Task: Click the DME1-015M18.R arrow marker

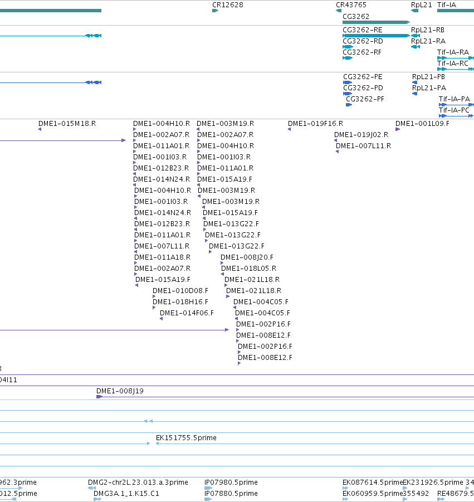Action: [x=40, y=129]
